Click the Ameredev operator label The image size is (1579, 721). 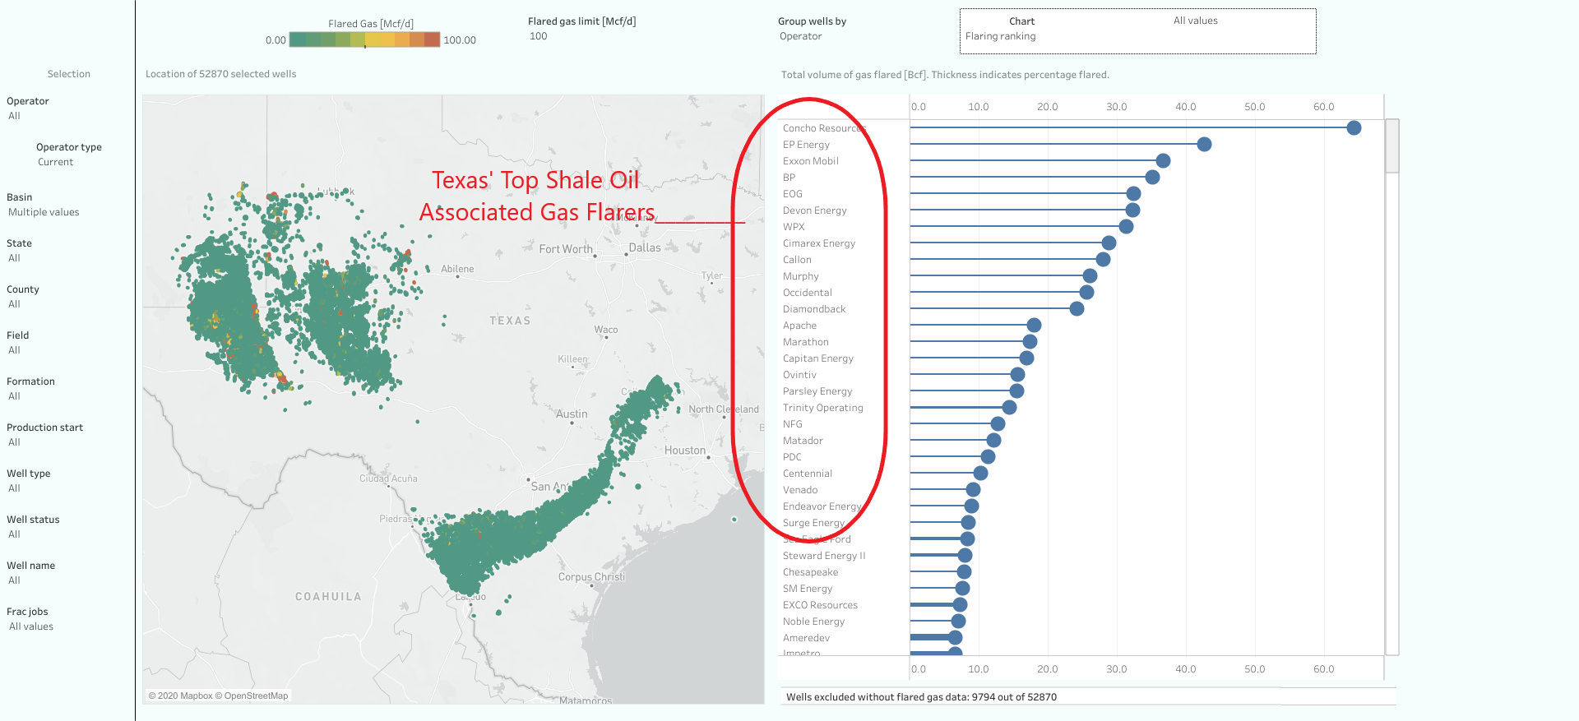tap(806, 638)
